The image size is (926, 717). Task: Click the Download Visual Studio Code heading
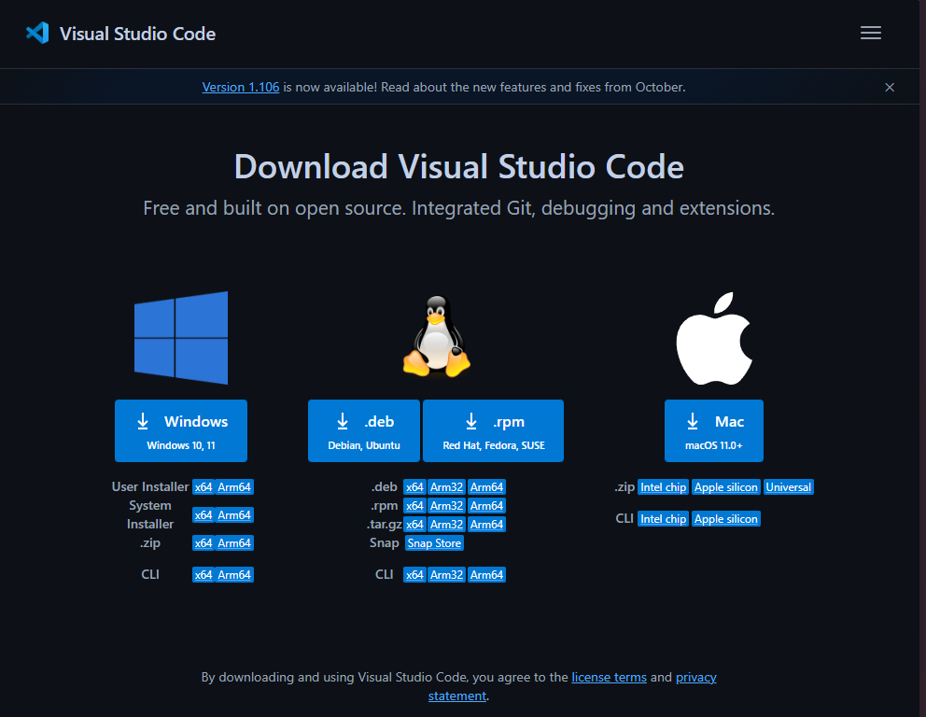(459, 166)
